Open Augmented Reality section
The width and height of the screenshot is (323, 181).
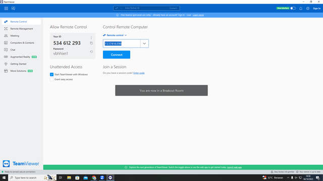tap(21, 57)
